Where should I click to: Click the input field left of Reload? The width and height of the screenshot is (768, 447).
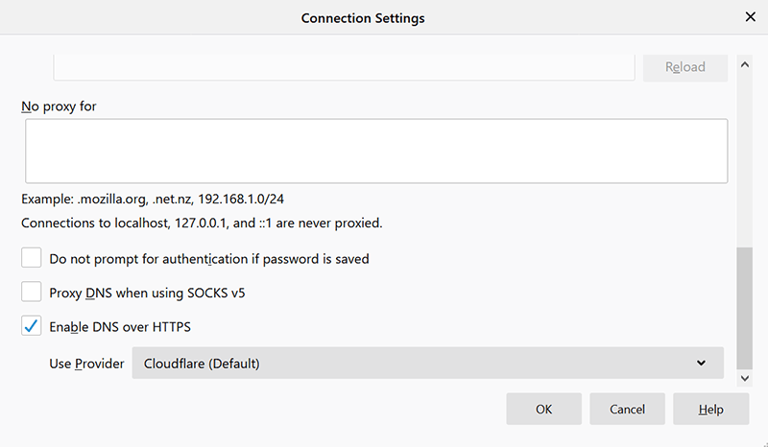(x=344, y=67)
